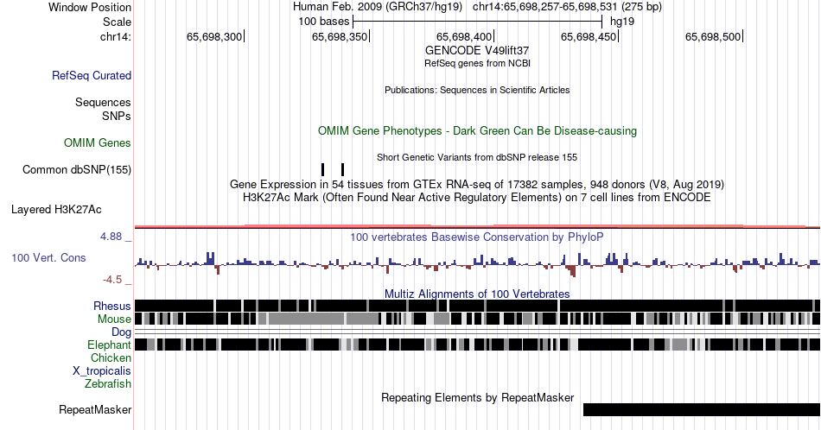Click the 65,698,450 ruler position
Screen dimensions: 821x430
(x=589, y=36)
